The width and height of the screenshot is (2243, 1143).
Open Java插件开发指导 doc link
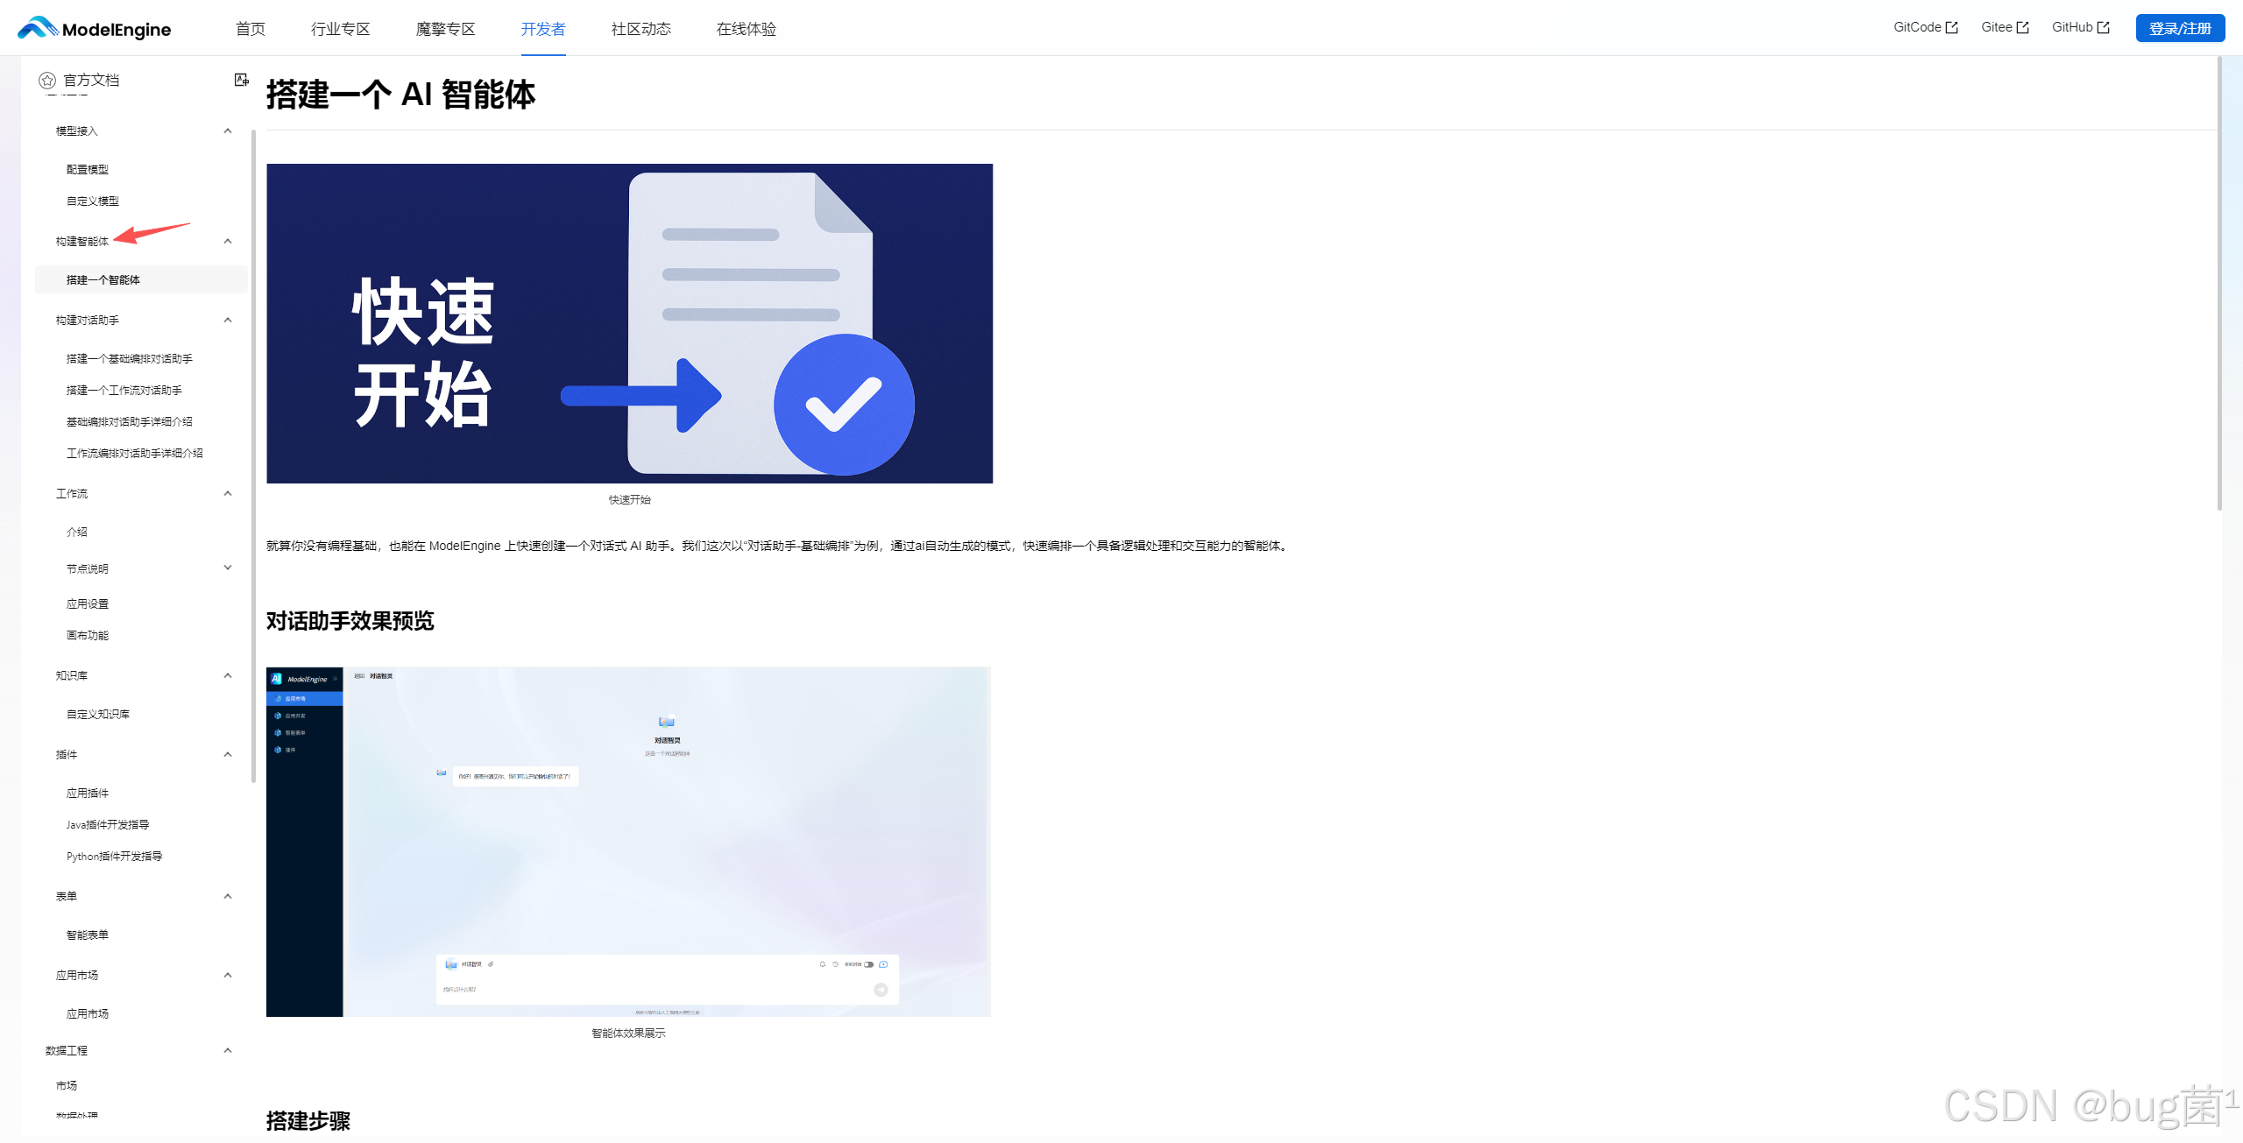coord(108,824)
